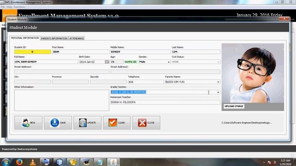296x166 pixels.
Task: Click the Province input field
Action: coord(71,82)
